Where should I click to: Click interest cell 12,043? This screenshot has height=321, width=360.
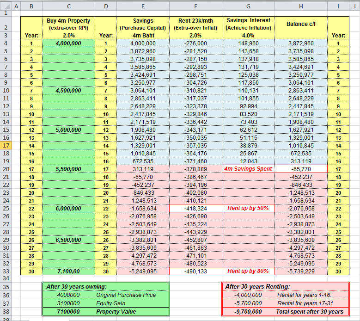249,161
